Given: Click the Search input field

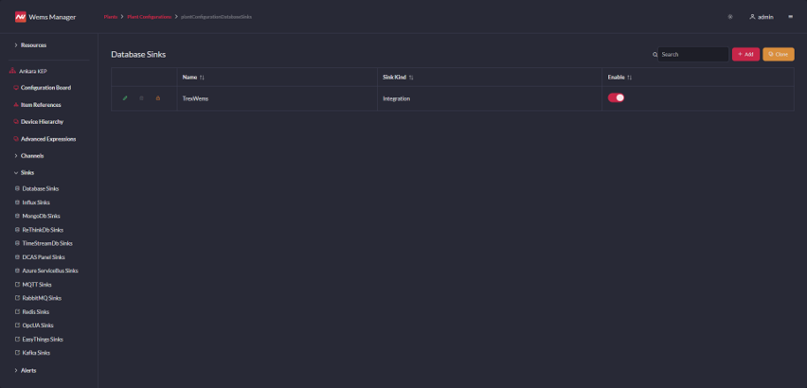Looking at the screenshot, I should [693, 54].
